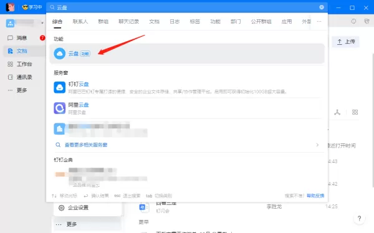The height and width of the screenshot is (233, 374).
Task: Clear the 云盘 search text with the x icon
Action: click(x=322, y=7)
